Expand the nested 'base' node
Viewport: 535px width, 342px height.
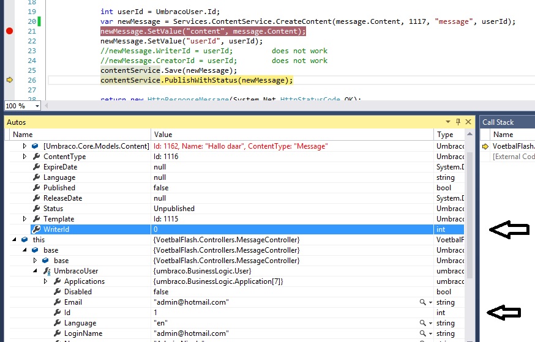tap(35, 261)
